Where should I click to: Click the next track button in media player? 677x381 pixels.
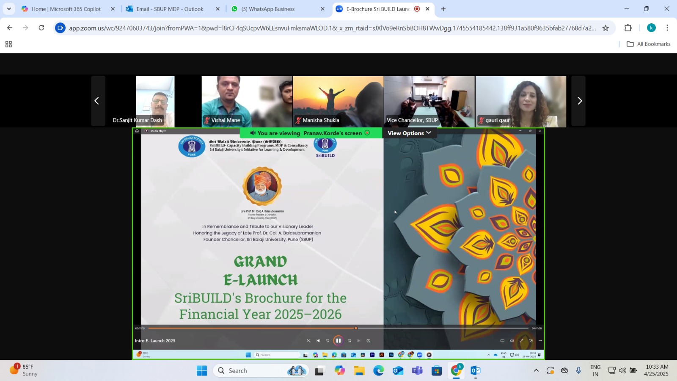click(359, 340)
